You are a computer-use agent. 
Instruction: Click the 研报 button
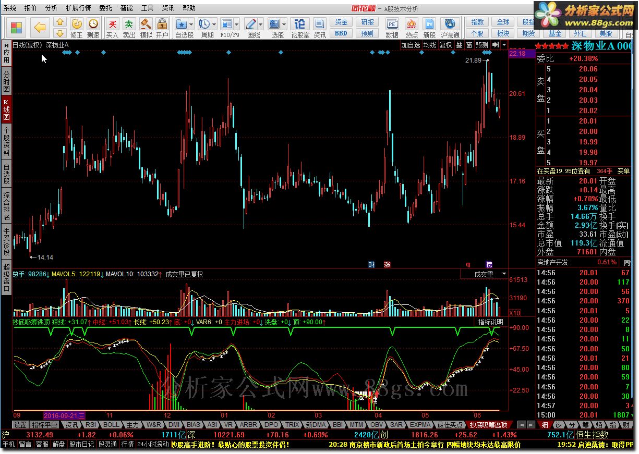click(x=367, y=22)
